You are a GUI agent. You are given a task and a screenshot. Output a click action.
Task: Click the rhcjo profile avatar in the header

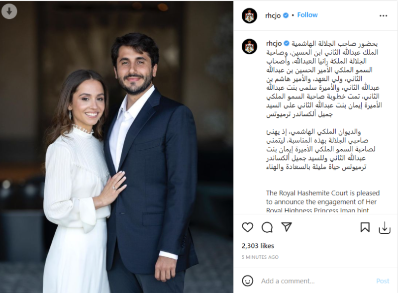click(x=250, y=16)
